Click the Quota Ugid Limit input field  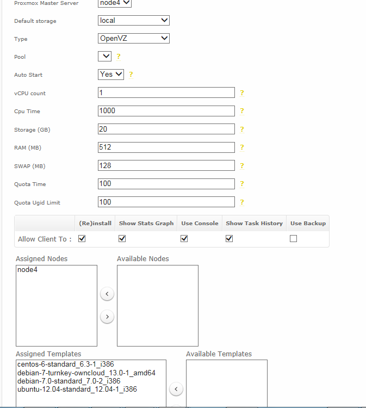[166, 202]
